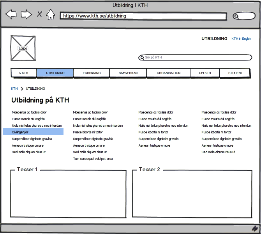Open the KTH in English link
The width and height of the screenshot is (261, 234).
click(241, 39)
